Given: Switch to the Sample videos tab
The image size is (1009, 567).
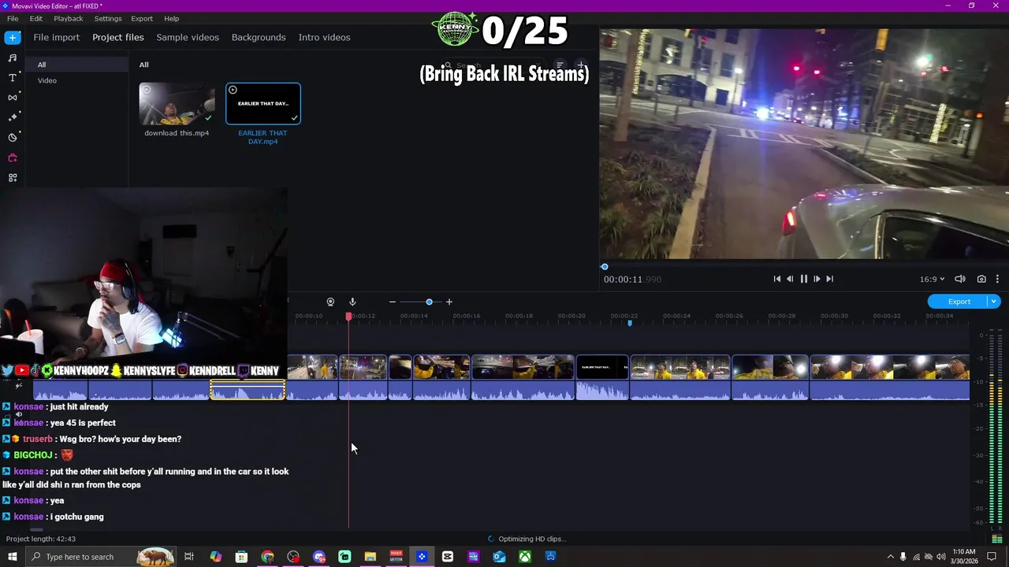Looking at the screenshot, I should (x=188, y=37).
